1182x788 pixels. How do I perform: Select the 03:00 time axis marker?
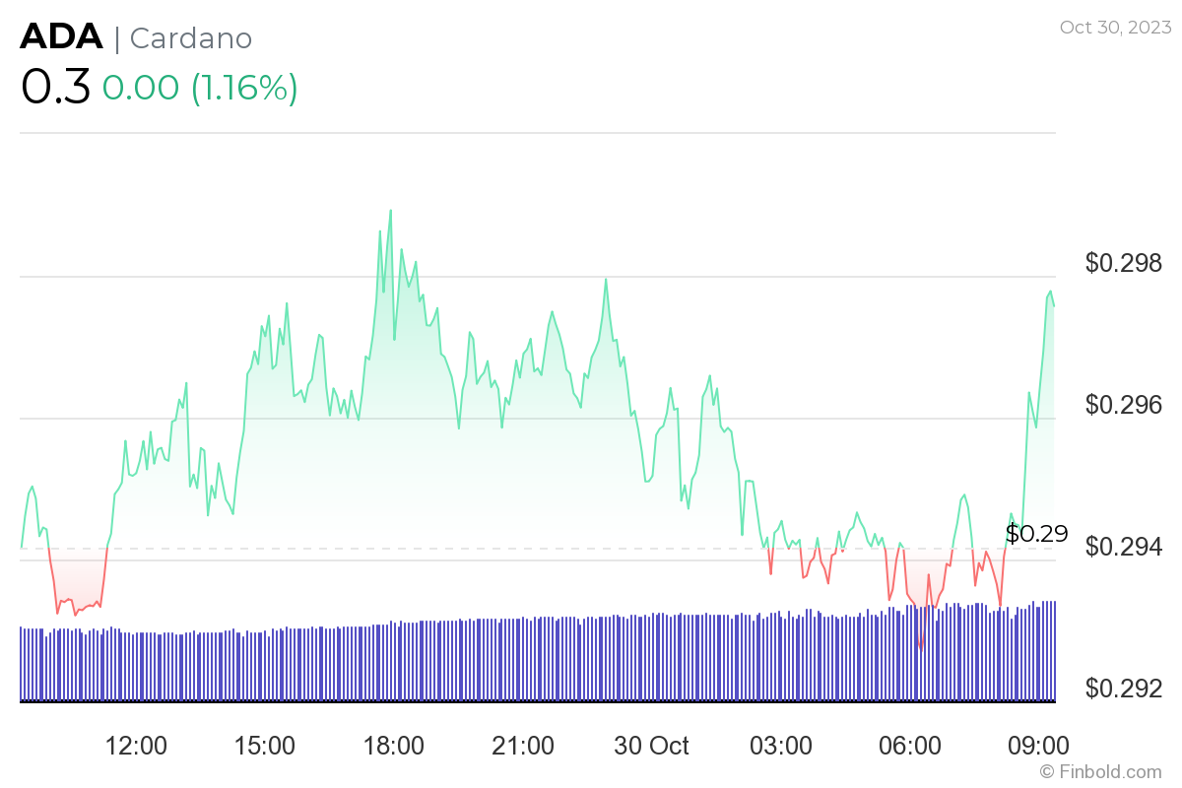pos(781,746)
